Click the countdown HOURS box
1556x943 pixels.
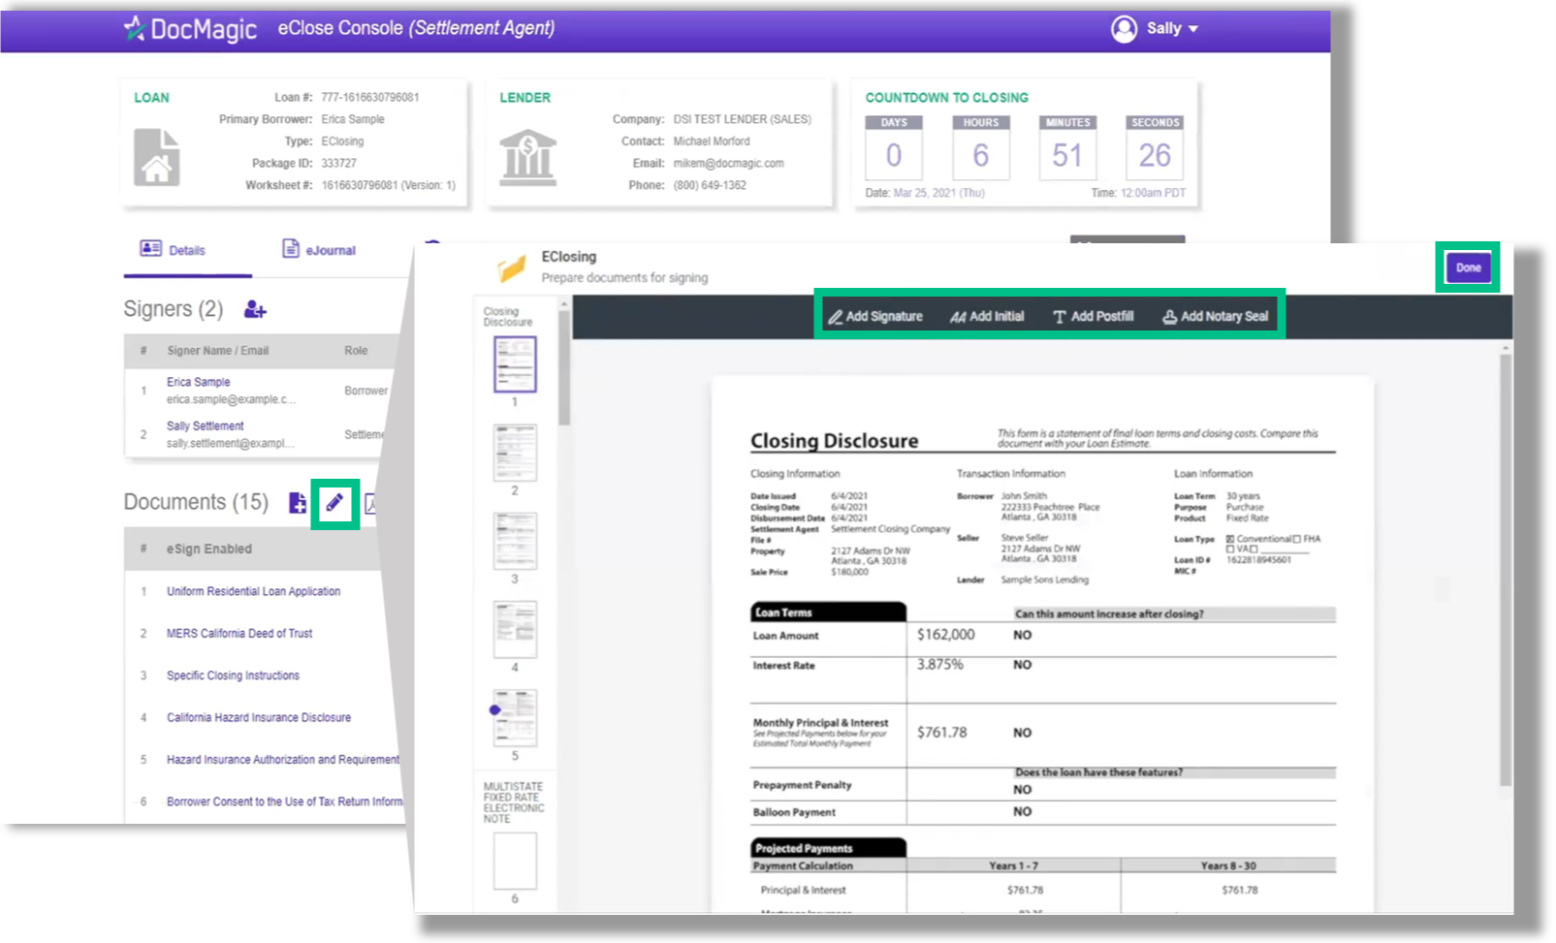[x=980, y=147]
